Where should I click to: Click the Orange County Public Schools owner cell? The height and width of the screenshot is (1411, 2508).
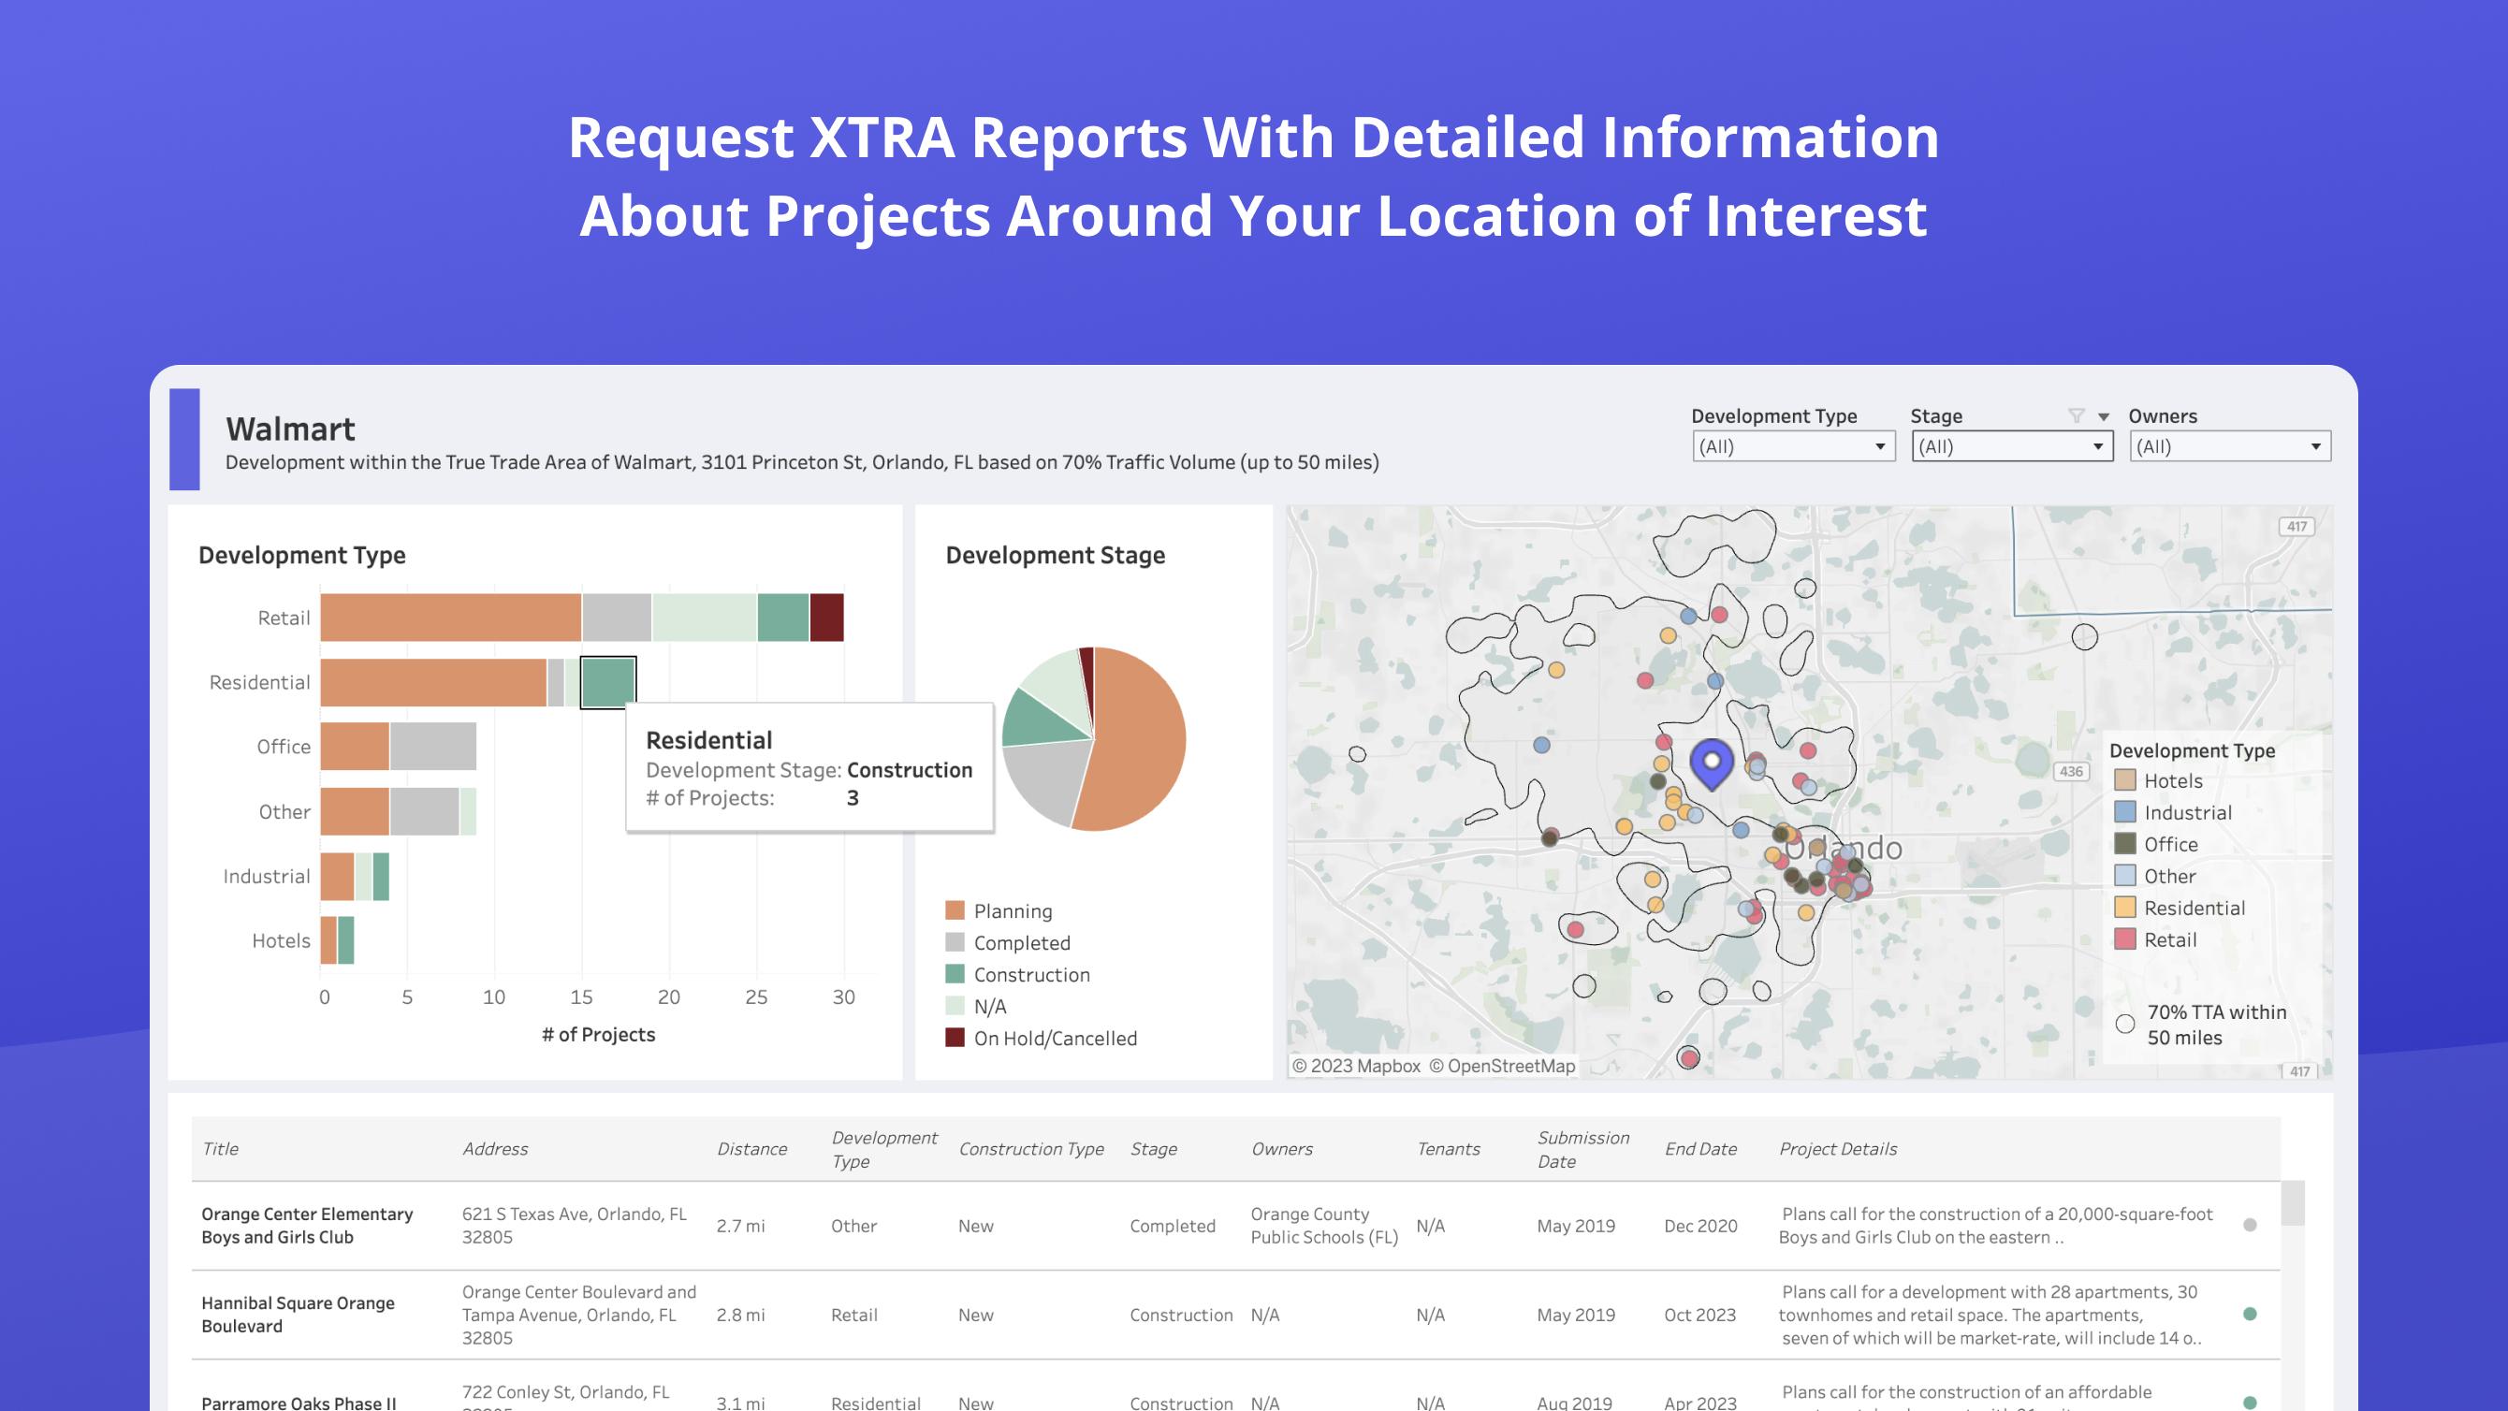(x=1324, y=1226)
